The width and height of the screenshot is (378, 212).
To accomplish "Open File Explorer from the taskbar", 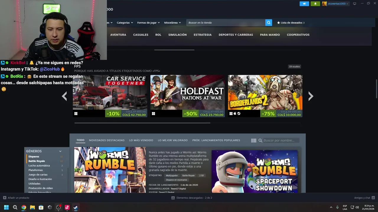I will coord(32,207).
